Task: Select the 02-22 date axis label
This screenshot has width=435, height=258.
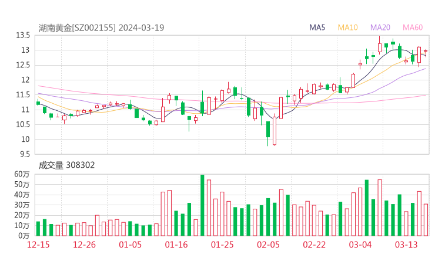Action: tap(314, 245)
